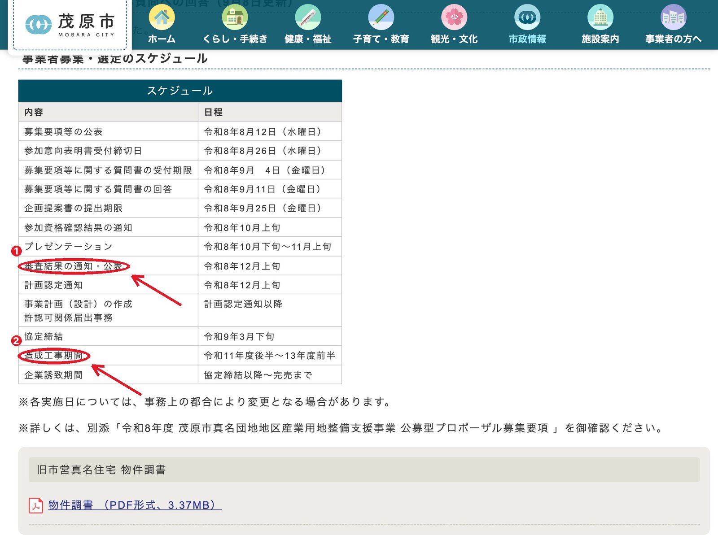
Task: Click 審査結果の通知・公表 cell
Action: tap(108, 266)
